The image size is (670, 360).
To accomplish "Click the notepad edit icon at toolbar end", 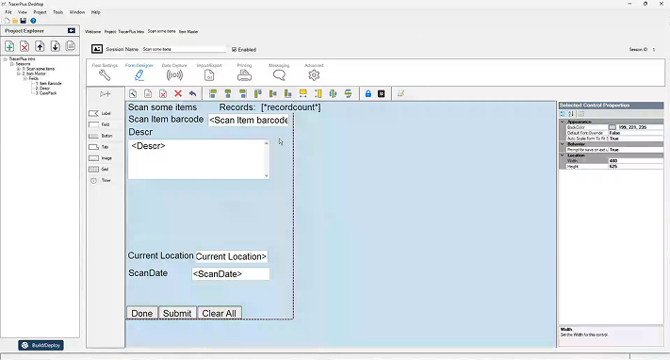I will (x=400, y=93).
